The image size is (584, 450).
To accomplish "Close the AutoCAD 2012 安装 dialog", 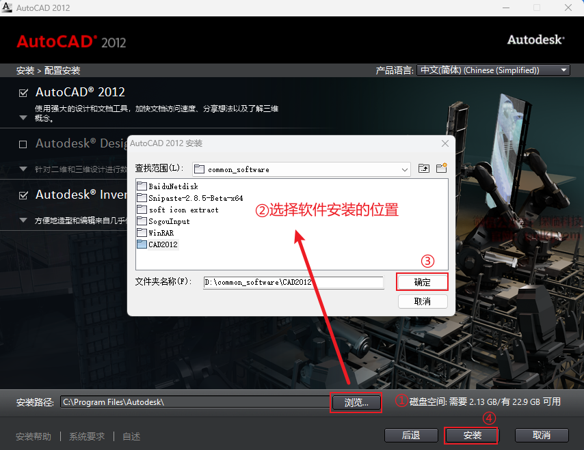I will (x=444, y=143).
